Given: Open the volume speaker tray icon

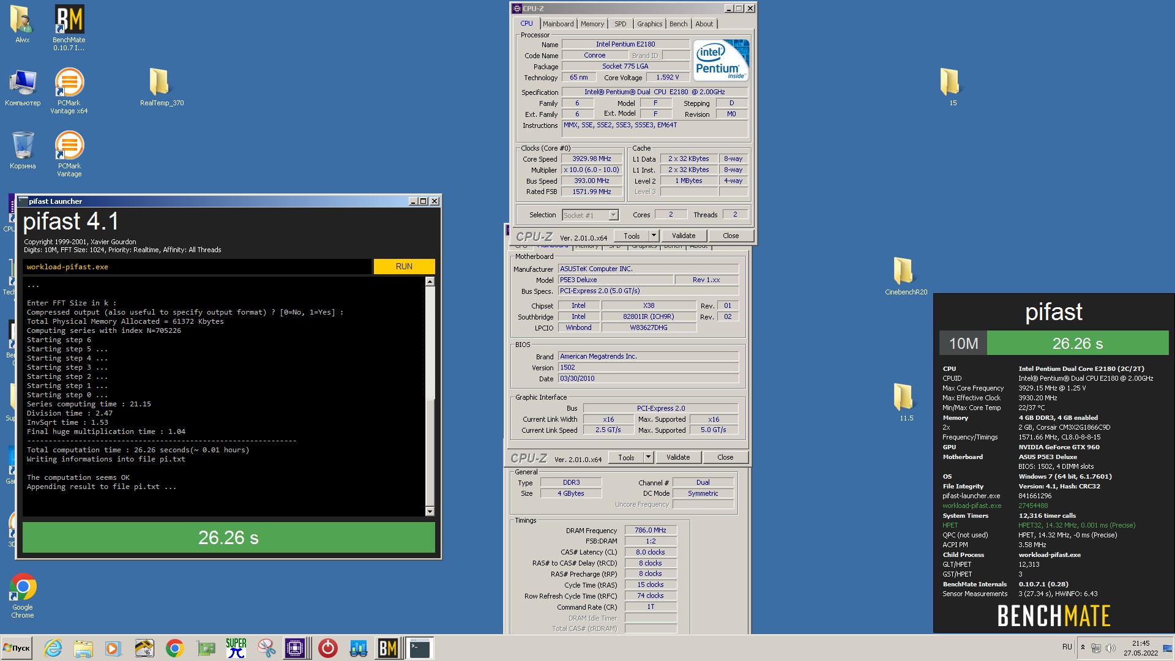Looking at the screenshot, I should point(1111,648).
